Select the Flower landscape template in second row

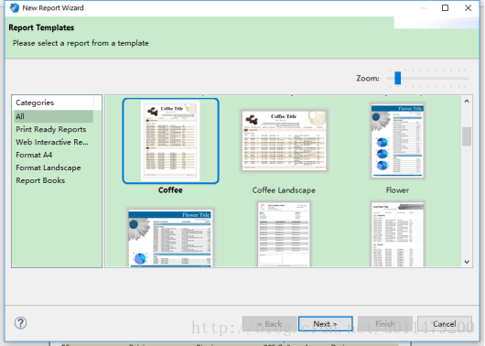pos(170,238)
